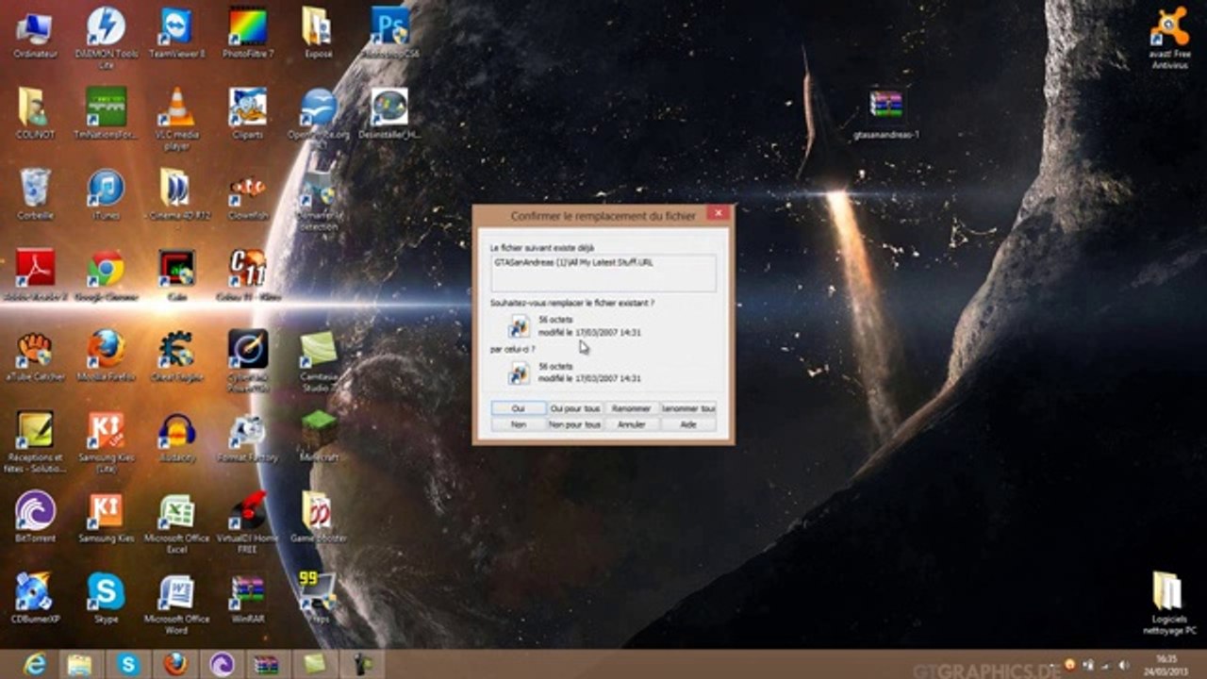This screenshot has width=1207, height=679.
Task: Select the Minecraft desktop icon
Action: [x=319, y=437]
